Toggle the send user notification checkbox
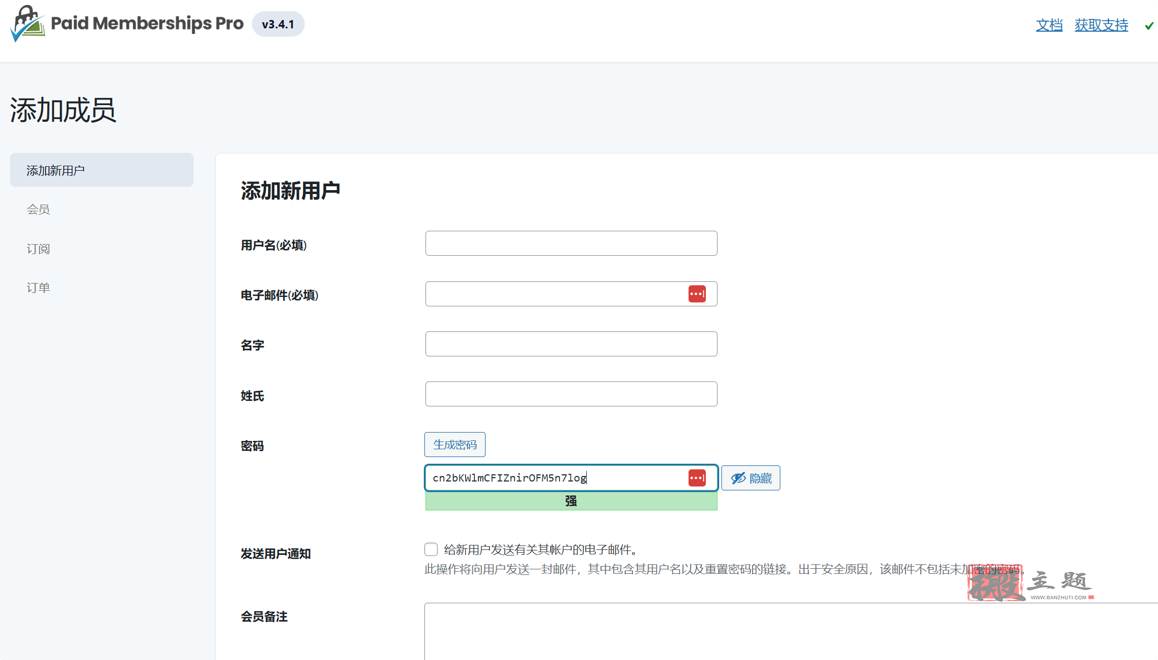The image size is (1158, 660). (431, 549)
